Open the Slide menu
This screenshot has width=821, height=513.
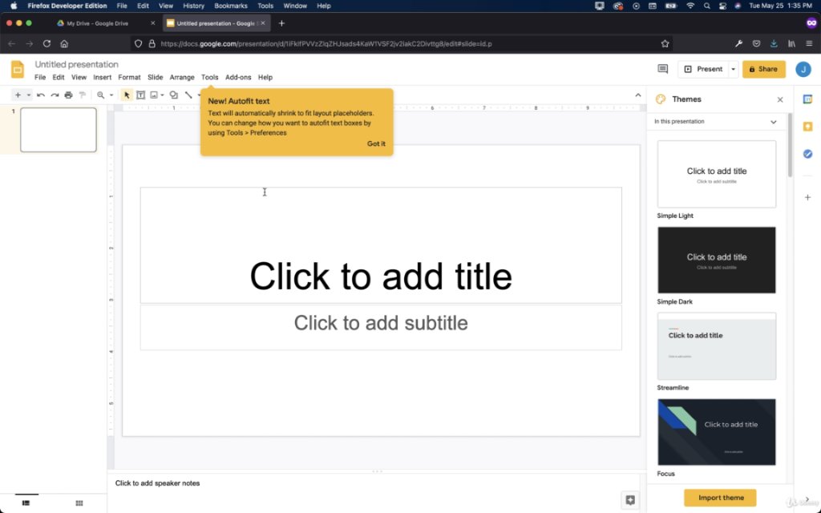point(155,78)
